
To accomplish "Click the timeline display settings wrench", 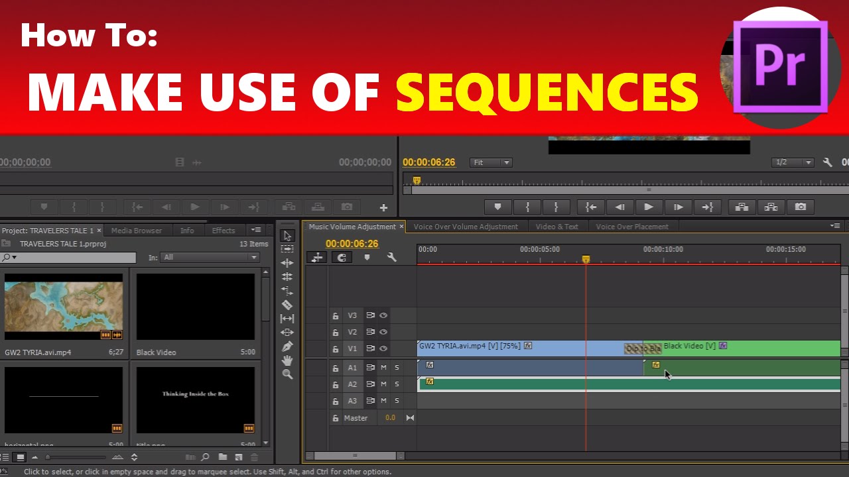I will click(x=391, y=257).
